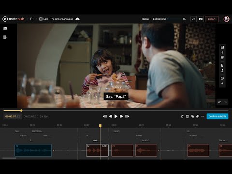Image resolution: width=232 pixels, height=174 pixels.
Task: Open the more options ellipsis menu
Action: tap(203, 116)
